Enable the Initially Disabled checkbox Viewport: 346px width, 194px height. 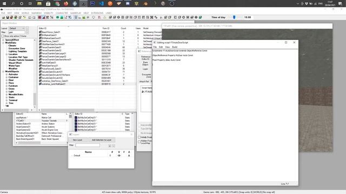(x=139, y=137)
